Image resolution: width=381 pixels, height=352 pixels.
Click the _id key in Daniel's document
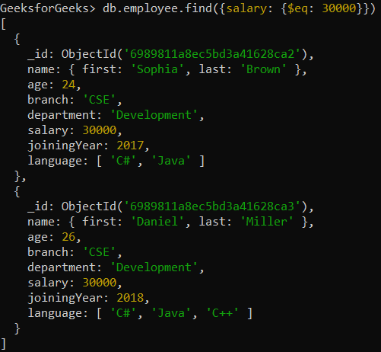click(37, 206)
